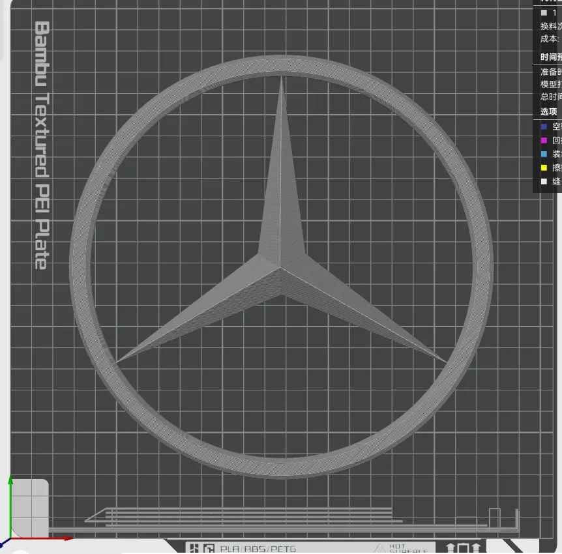The width and height of the screenshot is (562, 554).
Task: Toggle the magenta 回抽 retraction option swatch
Action: pos(544,140)
